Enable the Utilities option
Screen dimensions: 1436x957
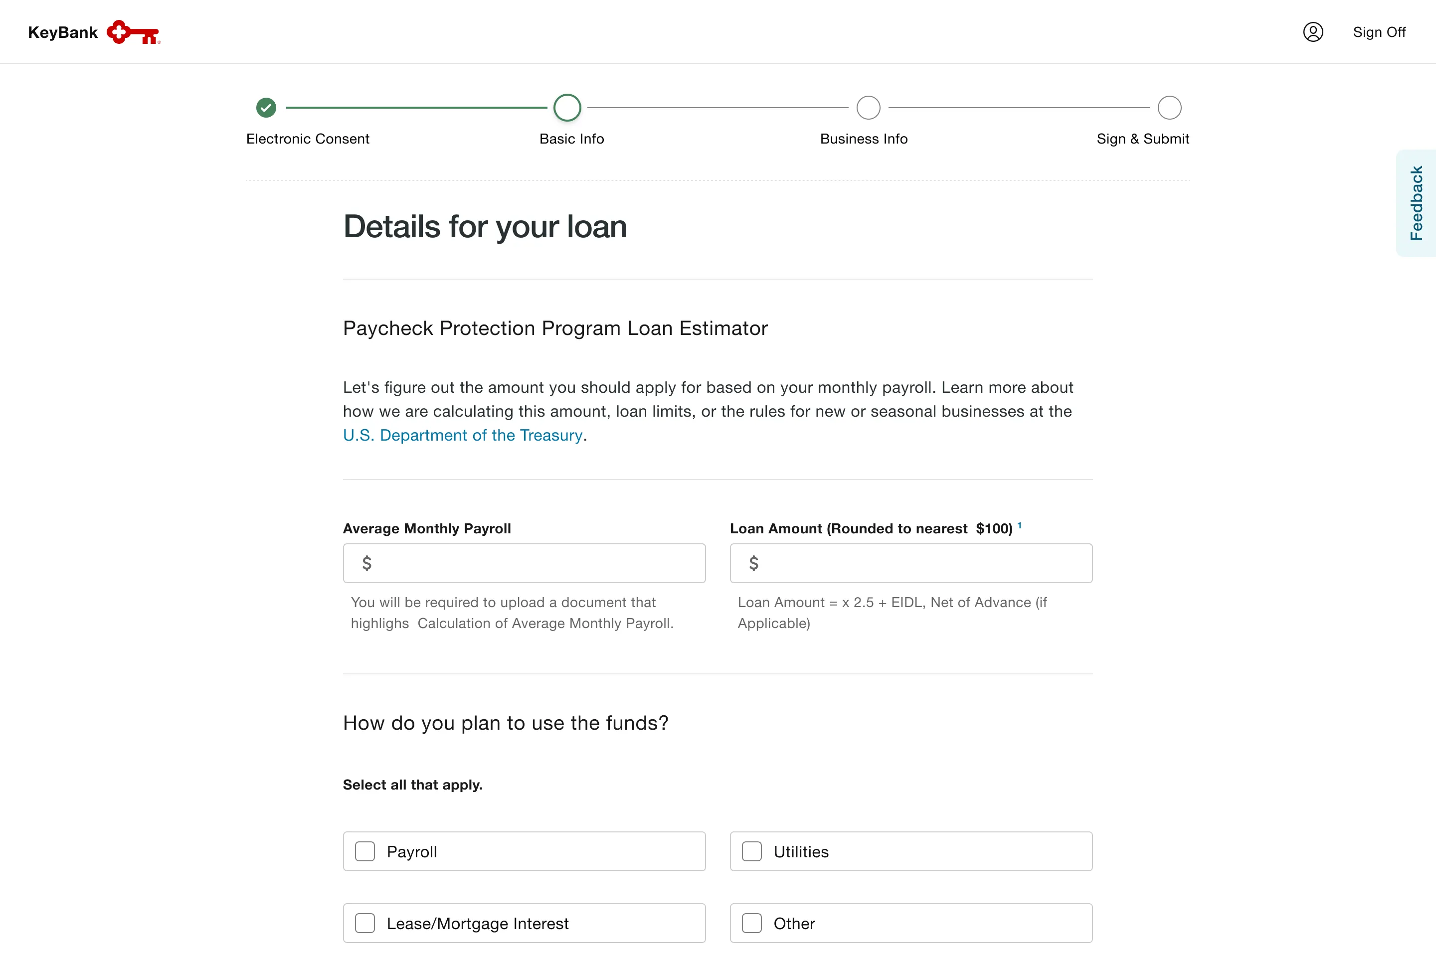point(751,851)
